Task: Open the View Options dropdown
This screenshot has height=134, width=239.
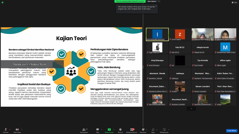Action: click(x=153, y=1)
